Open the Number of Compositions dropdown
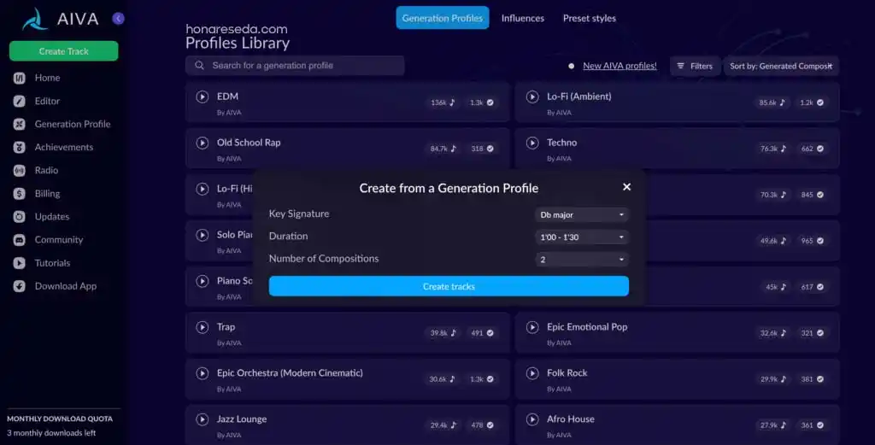The height and width of the screenshot is (445, 875). click(581, 260)
